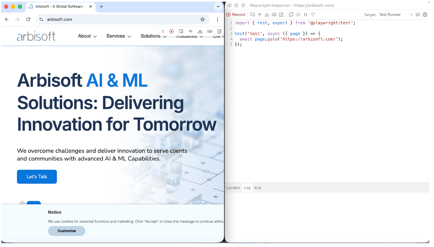434x247 pixels.
Task: Activate Pick locator tool in Inspector toolbar
Action: pos(253,15)
